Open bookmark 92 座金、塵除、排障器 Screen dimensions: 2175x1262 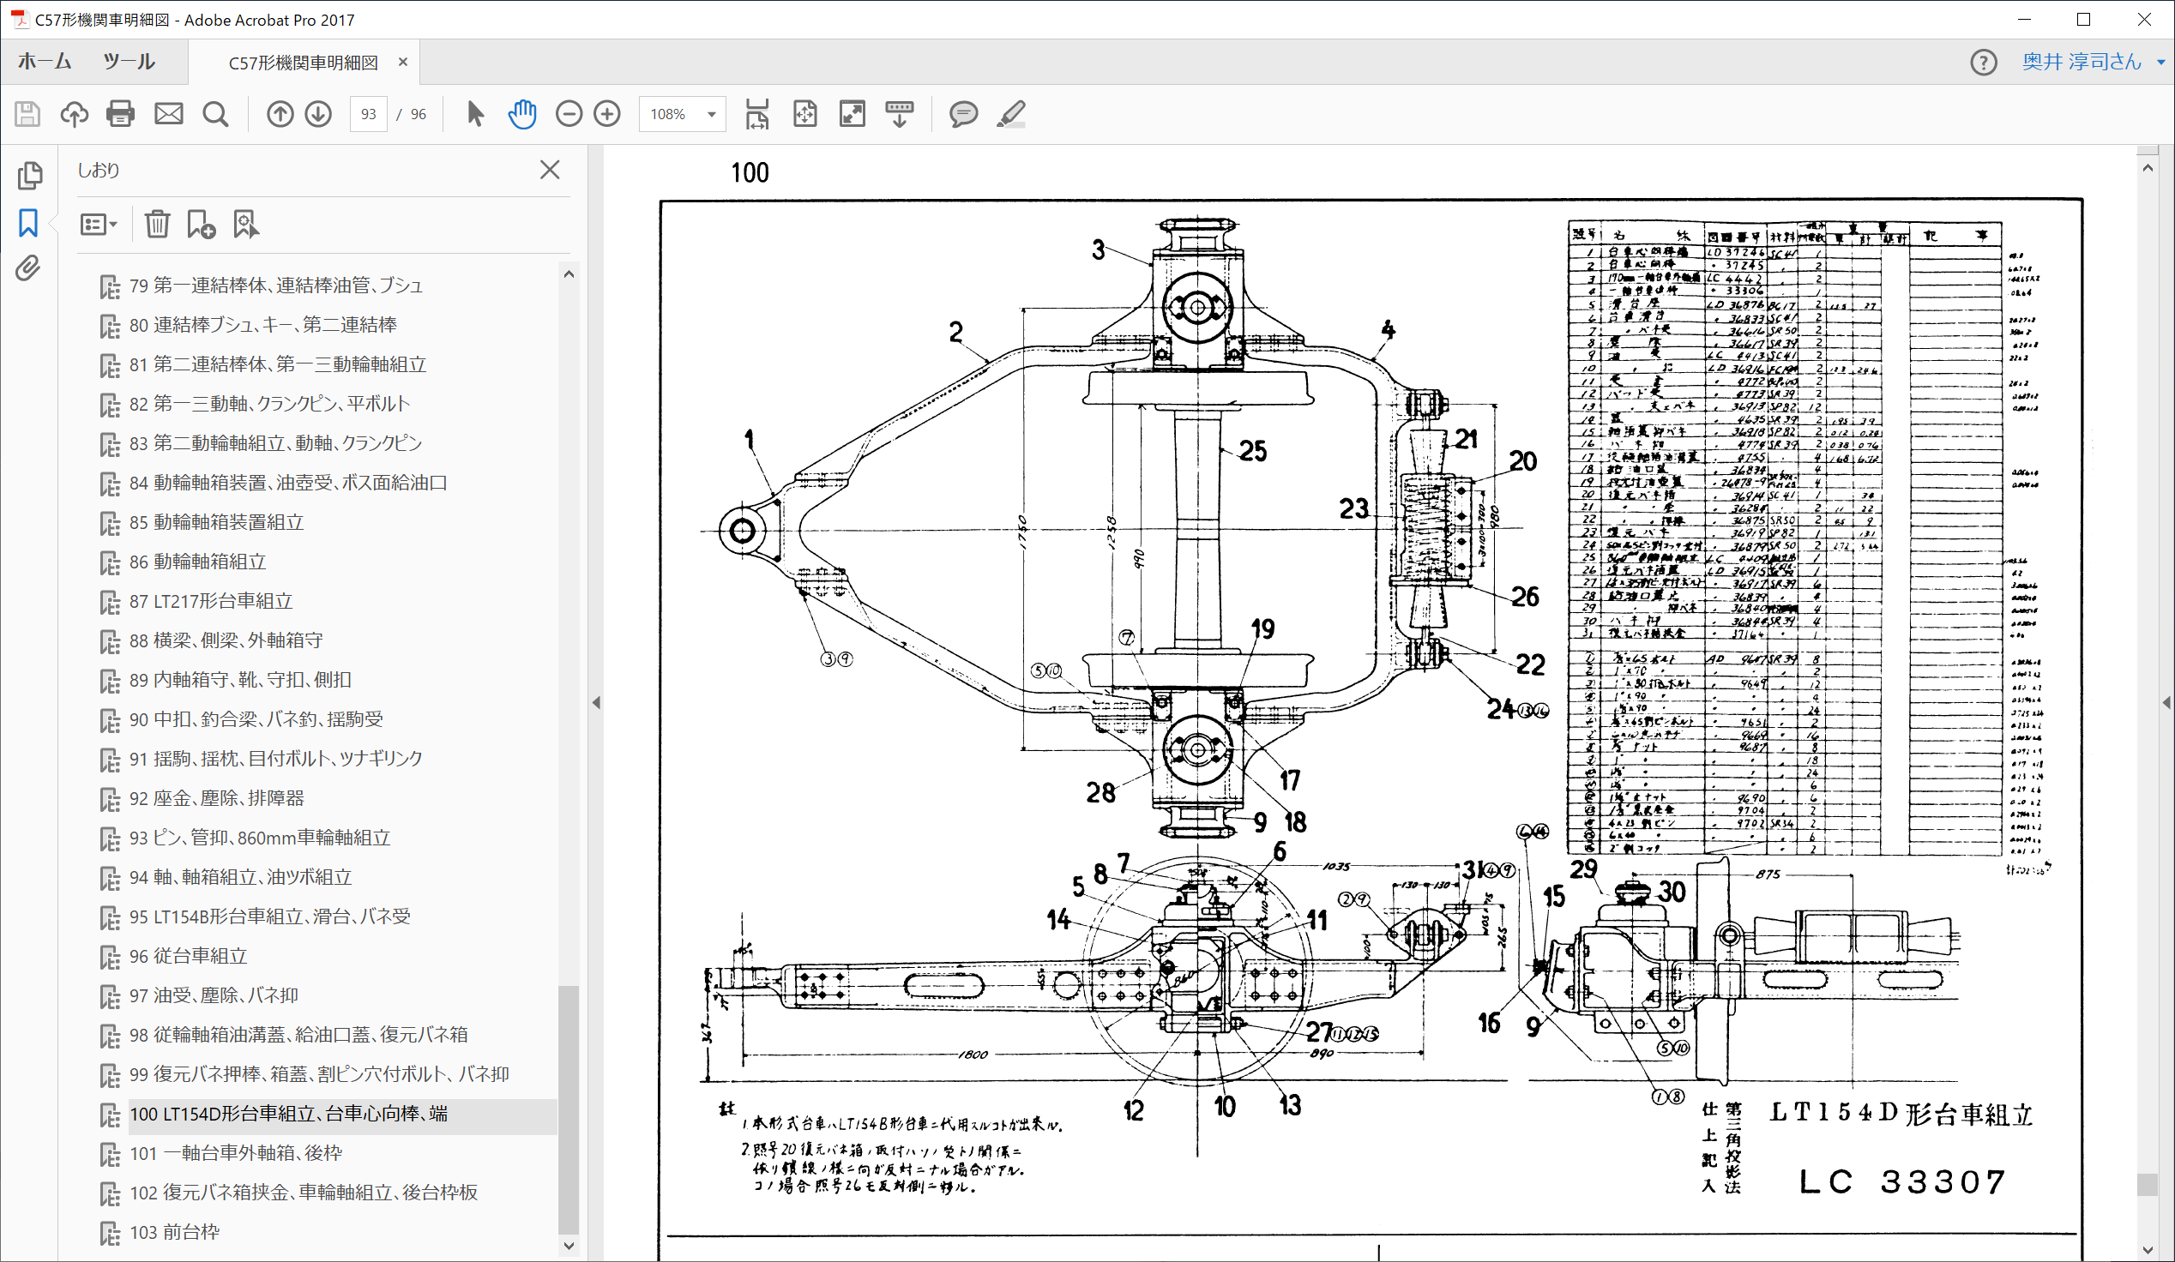[216, 799]
